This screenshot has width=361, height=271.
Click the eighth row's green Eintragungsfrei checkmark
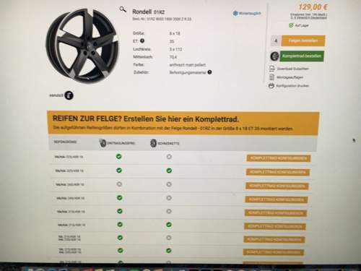click(121, 250)
